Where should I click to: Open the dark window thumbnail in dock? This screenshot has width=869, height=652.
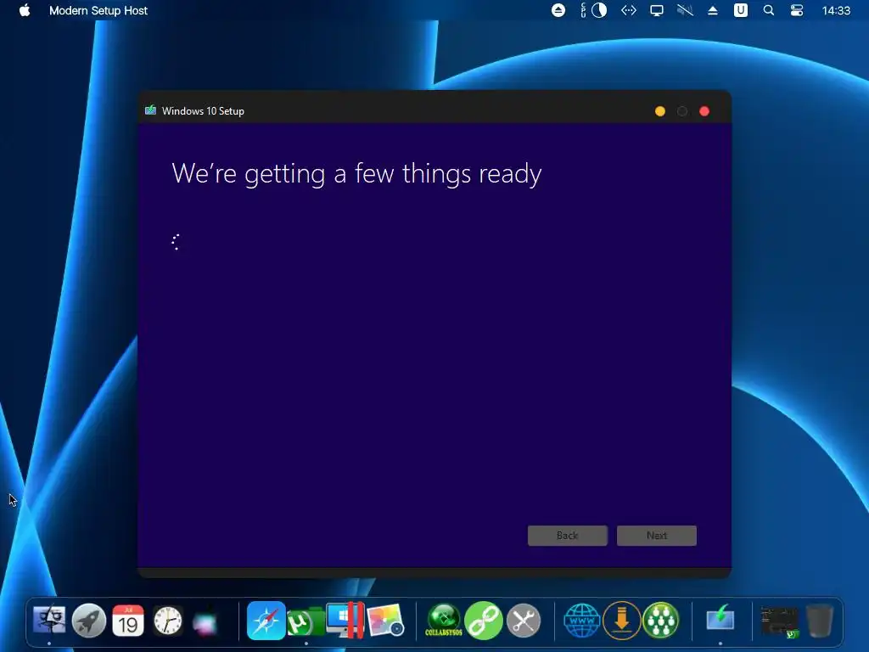tap(781, 621)
